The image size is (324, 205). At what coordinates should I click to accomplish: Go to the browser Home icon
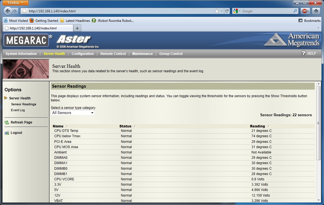click(316, 11)
